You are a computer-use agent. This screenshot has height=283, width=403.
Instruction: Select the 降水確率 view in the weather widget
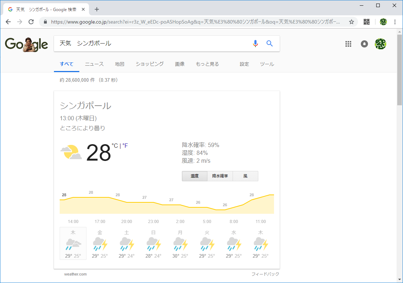pos(220,176)
